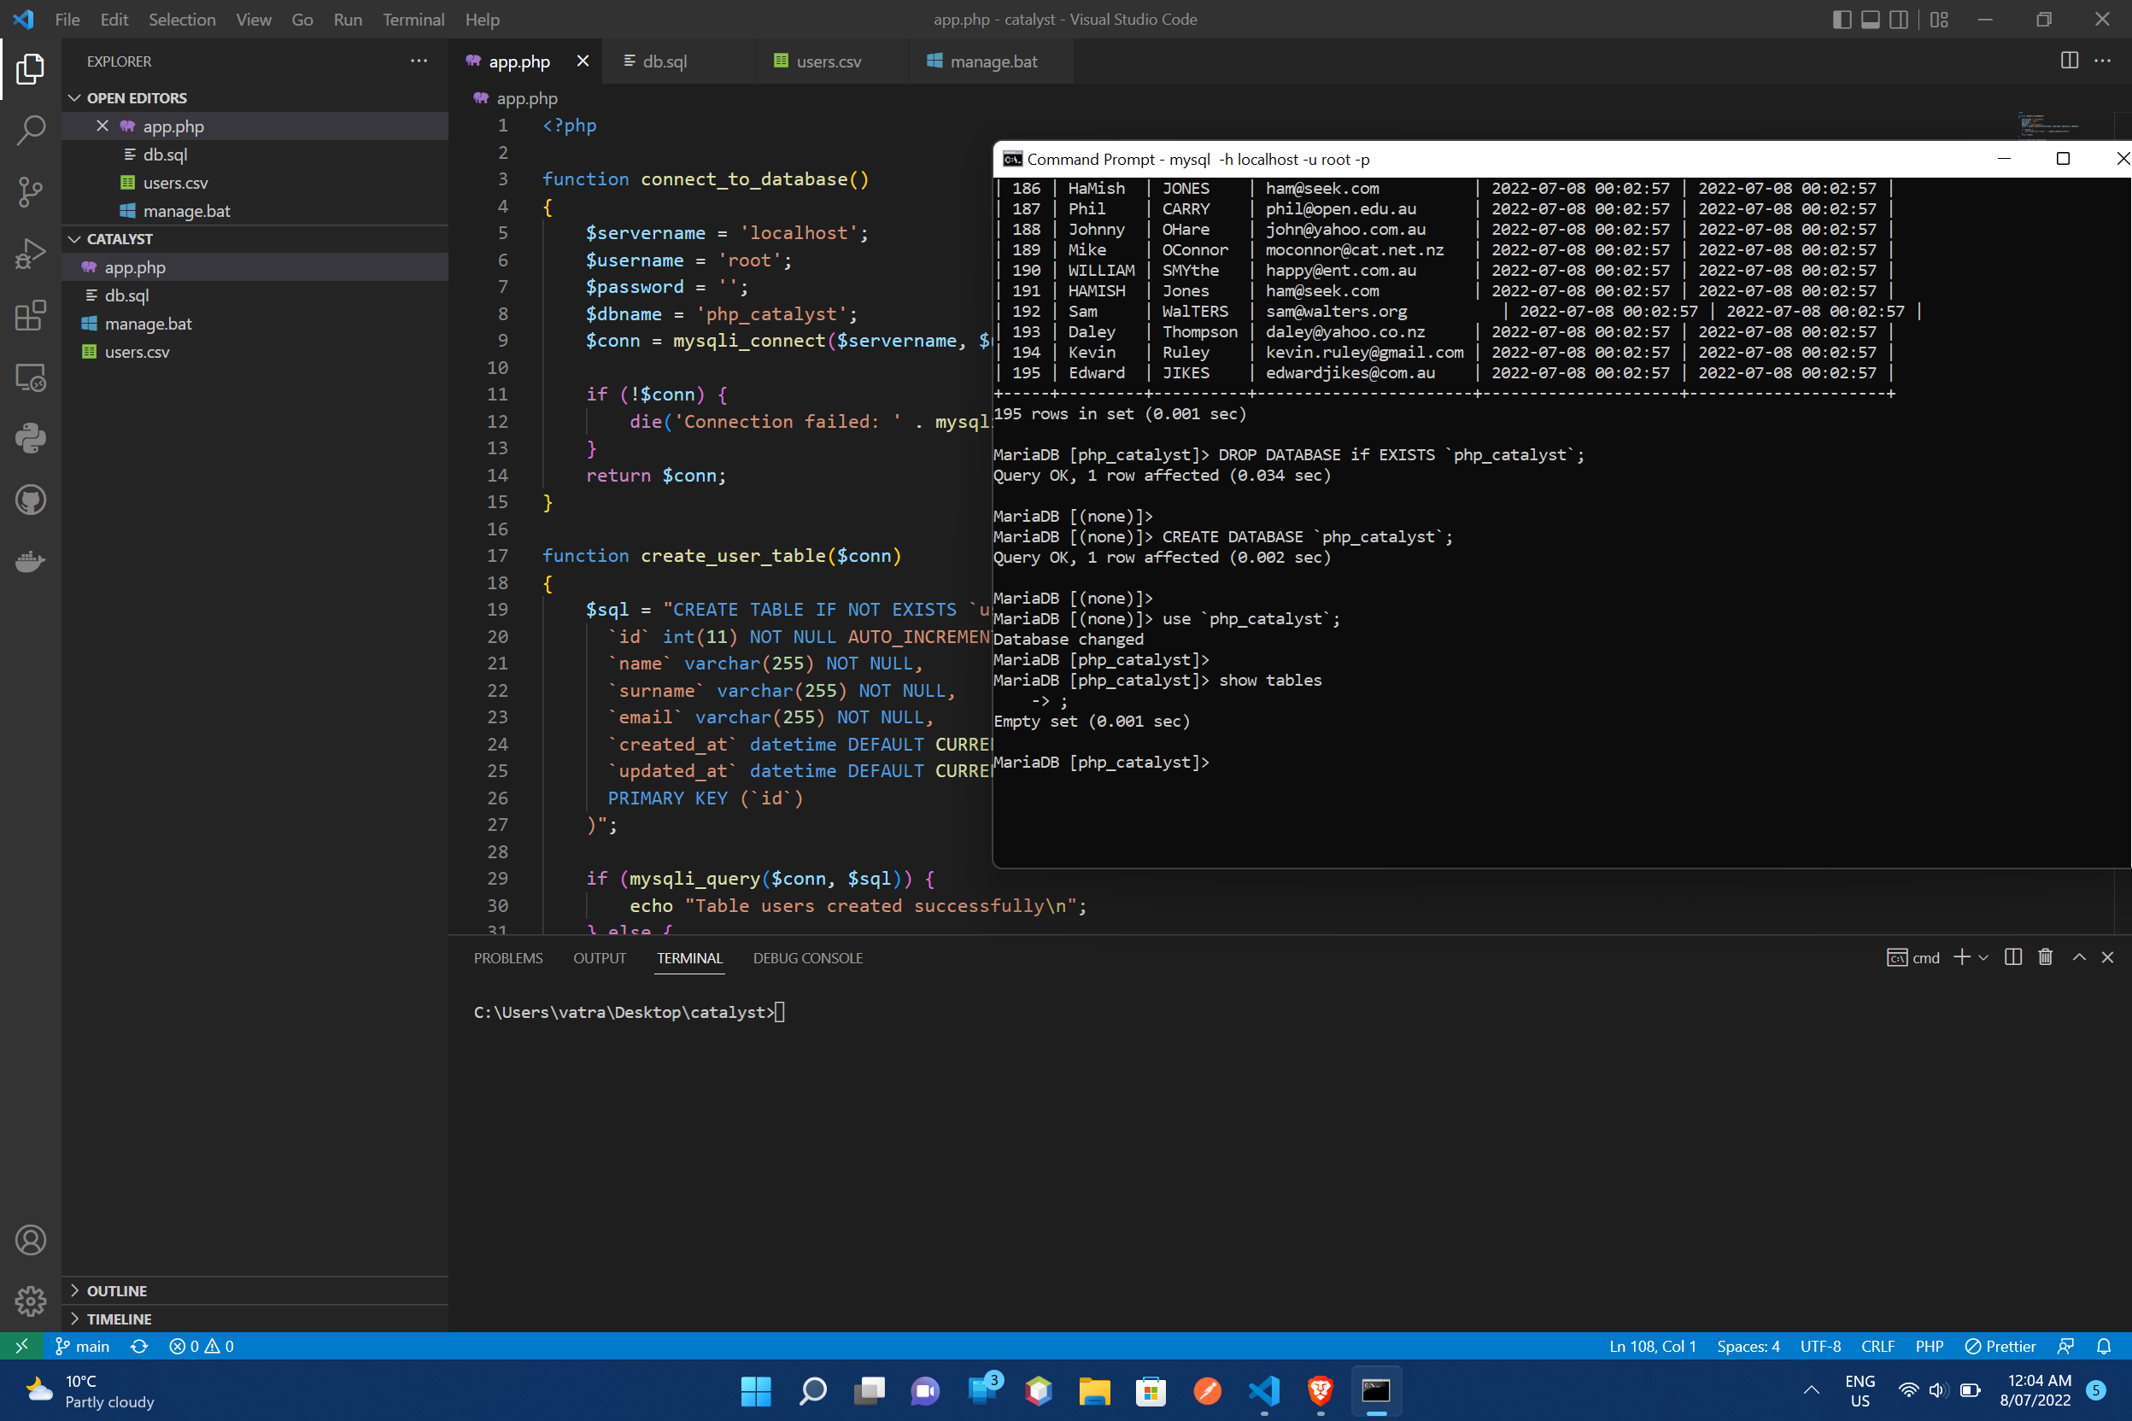This screenshot has width=2132, height=1421.
Task: Switch to the db.sql editor tab
Action: [665, 61]
